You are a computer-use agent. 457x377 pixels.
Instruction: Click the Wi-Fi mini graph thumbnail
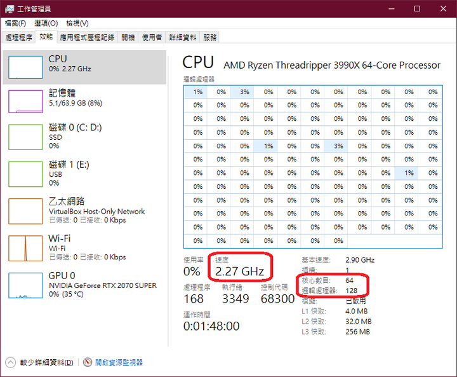coord(25,248)
